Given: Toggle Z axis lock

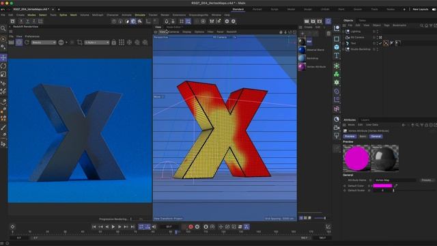Looking at the screenshot, I should pos(34,21).
